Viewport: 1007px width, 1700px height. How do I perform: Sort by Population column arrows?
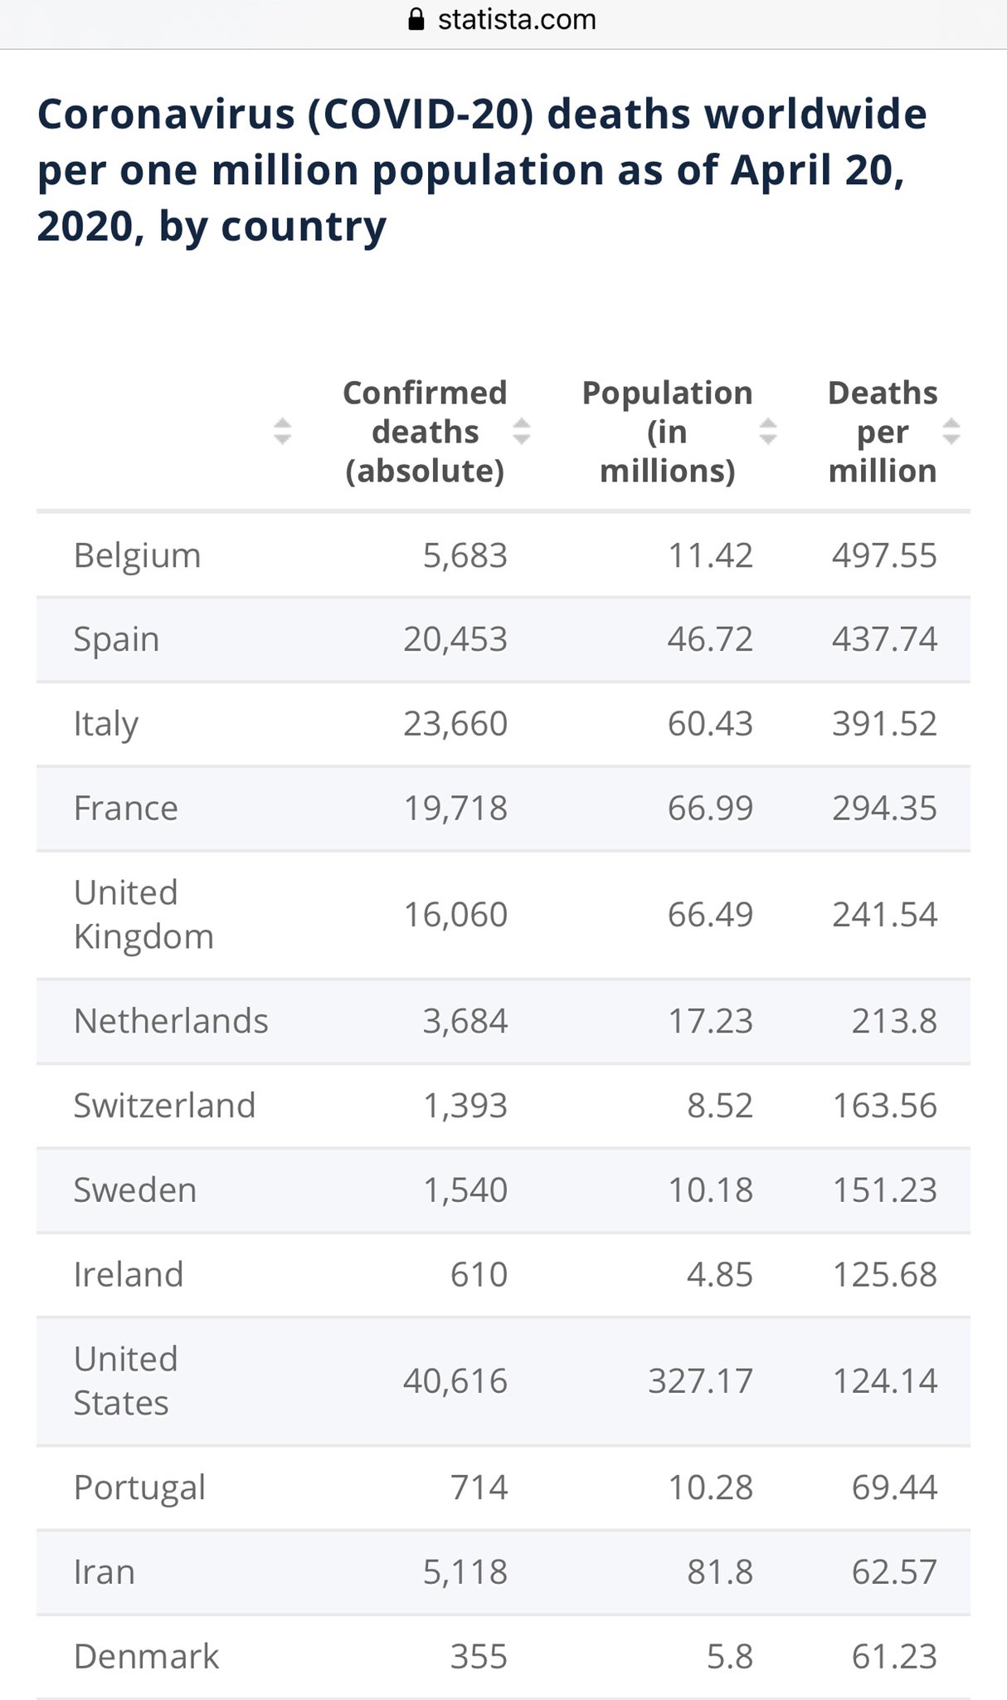tap(768, 431)
